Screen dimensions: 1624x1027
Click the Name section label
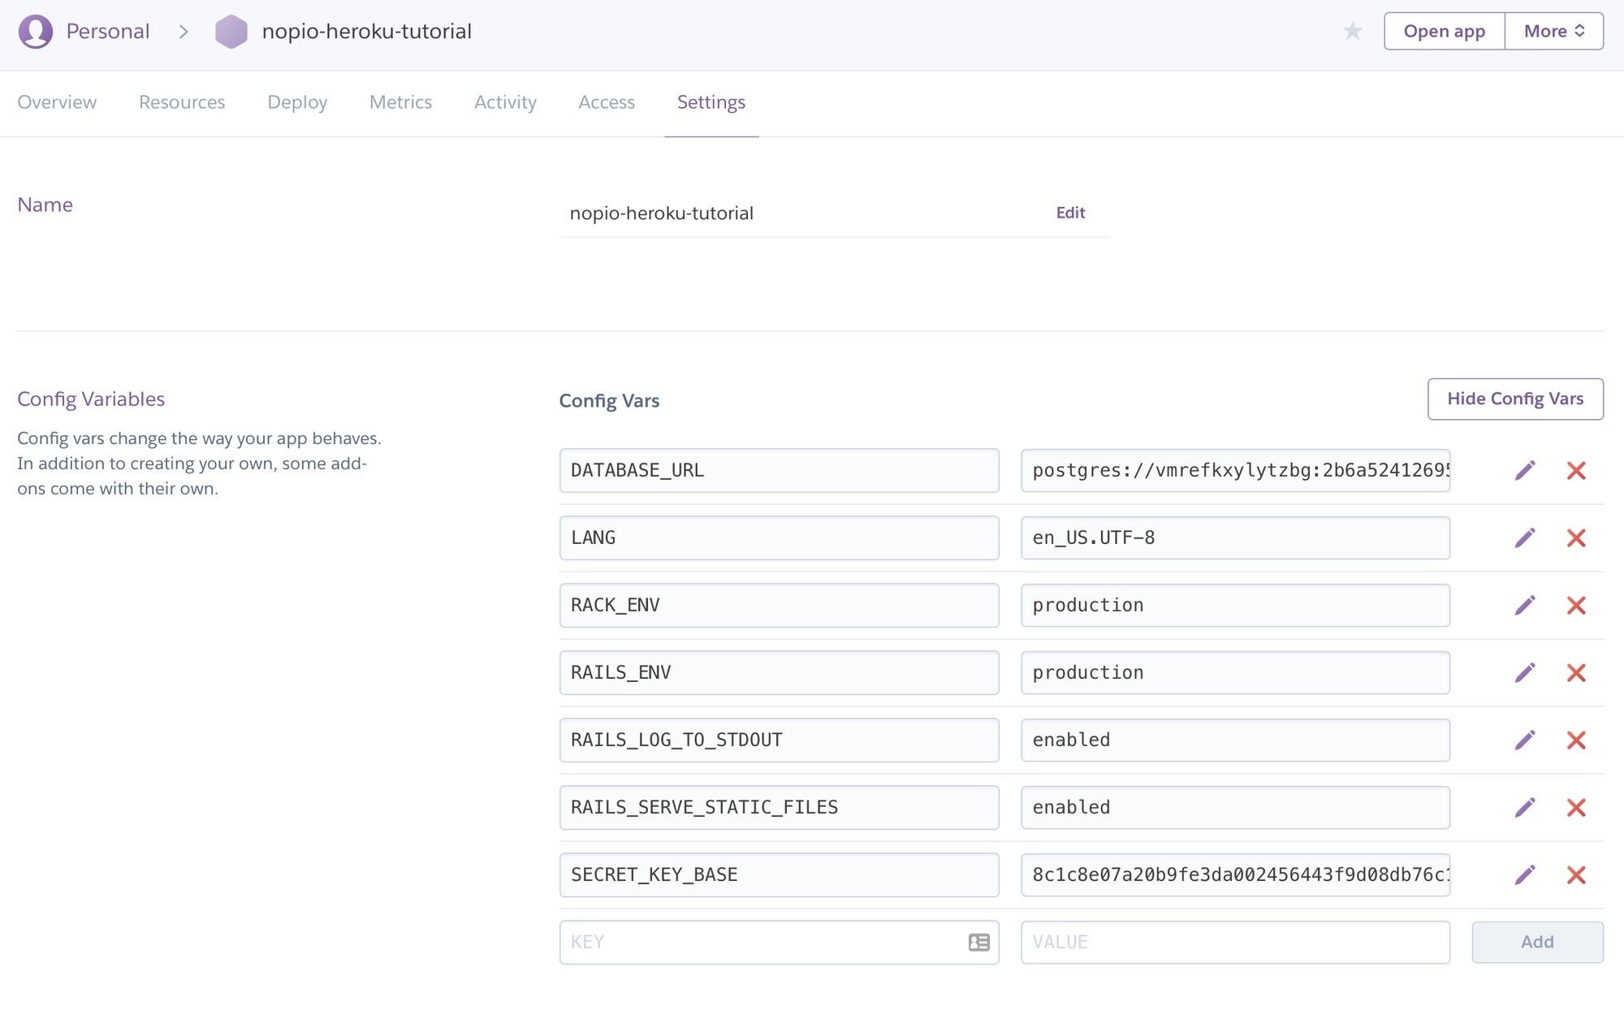[x=45, y=205]
